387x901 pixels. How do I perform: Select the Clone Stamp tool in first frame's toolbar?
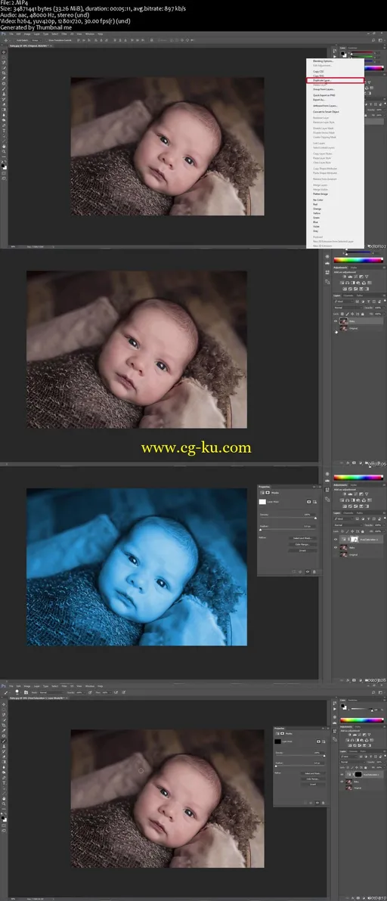tap(4, 94)
